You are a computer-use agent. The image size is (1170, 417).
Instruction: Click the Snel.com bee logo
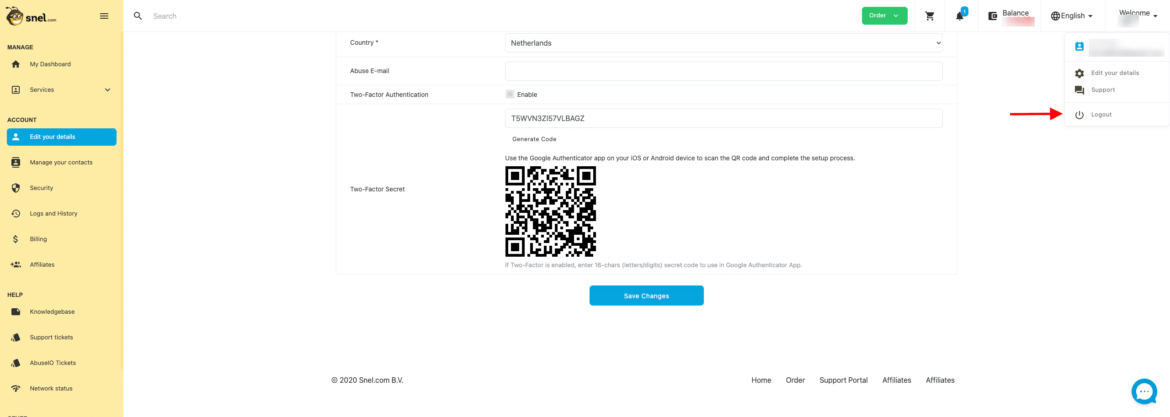coord(31,16)
